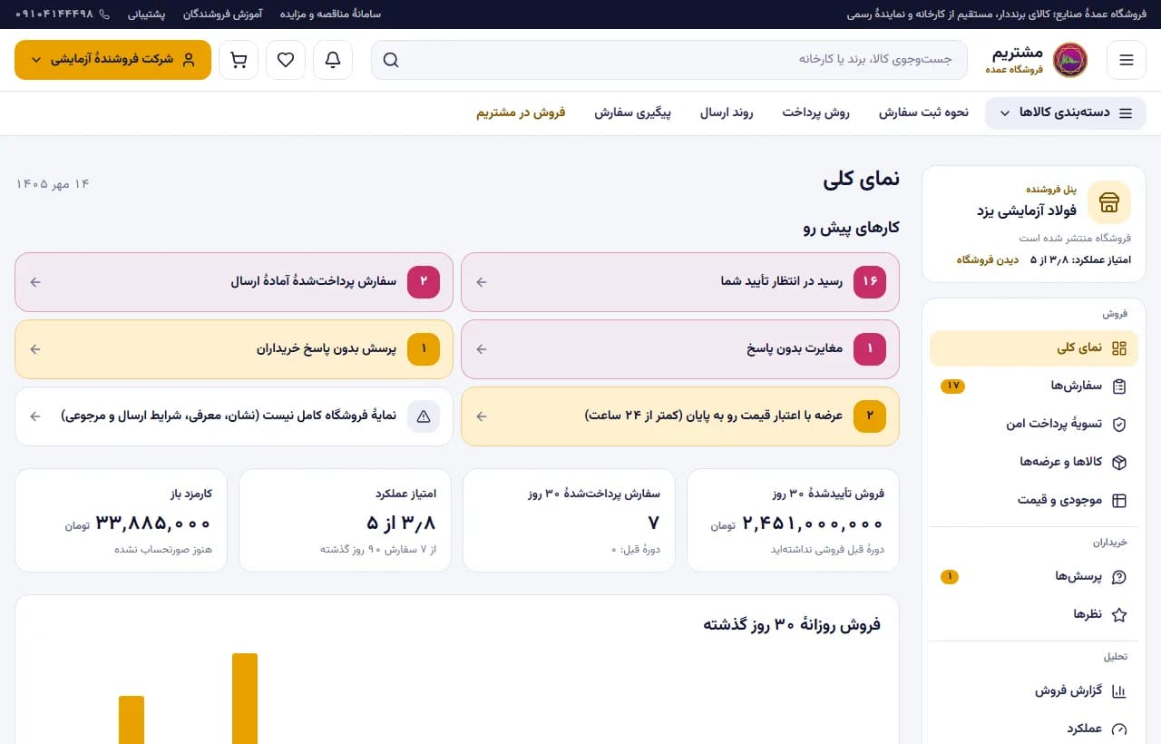Click the search magnifier icon
Screen dimensions: 1161x744
[x=391, y=60]
